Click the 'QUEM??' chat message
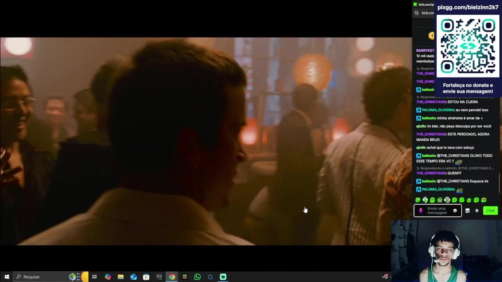 point(455,173)
